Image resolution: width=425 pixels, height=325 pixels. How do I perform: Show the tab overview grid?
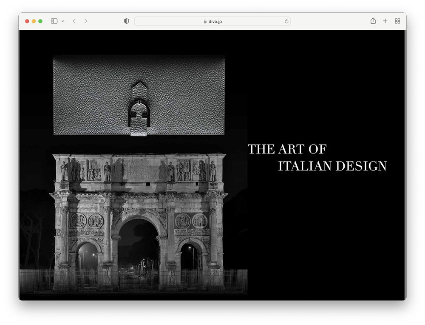coord(397,21)
